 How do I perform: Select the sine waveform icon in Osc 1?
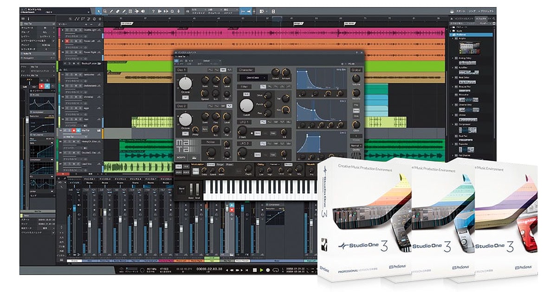(x=210, y=70)
